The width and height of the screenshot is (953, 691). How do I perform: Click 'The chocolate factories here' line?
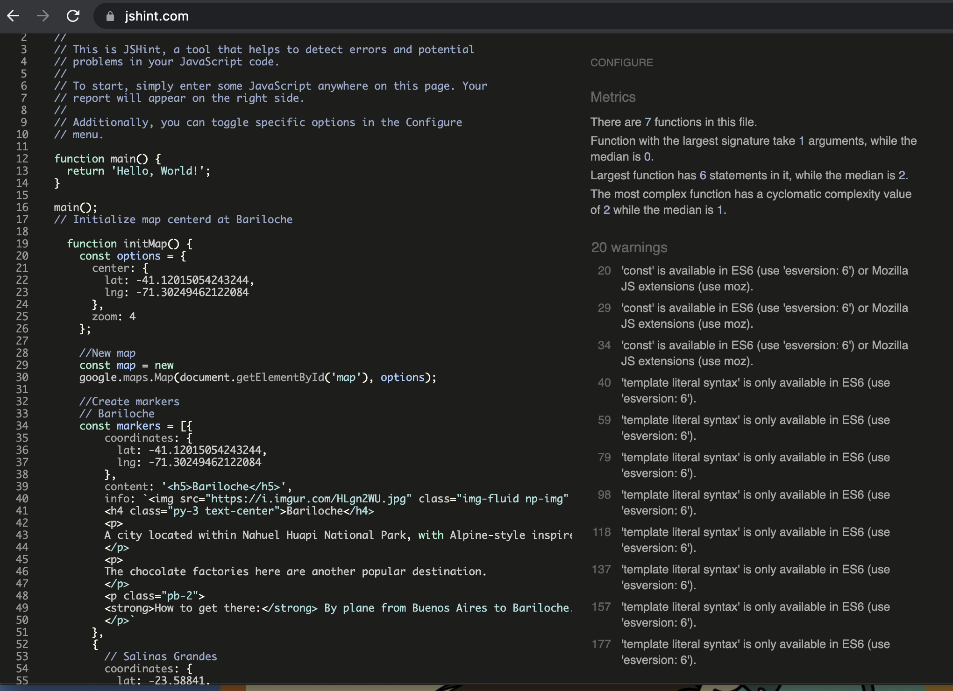pos(296,571)
